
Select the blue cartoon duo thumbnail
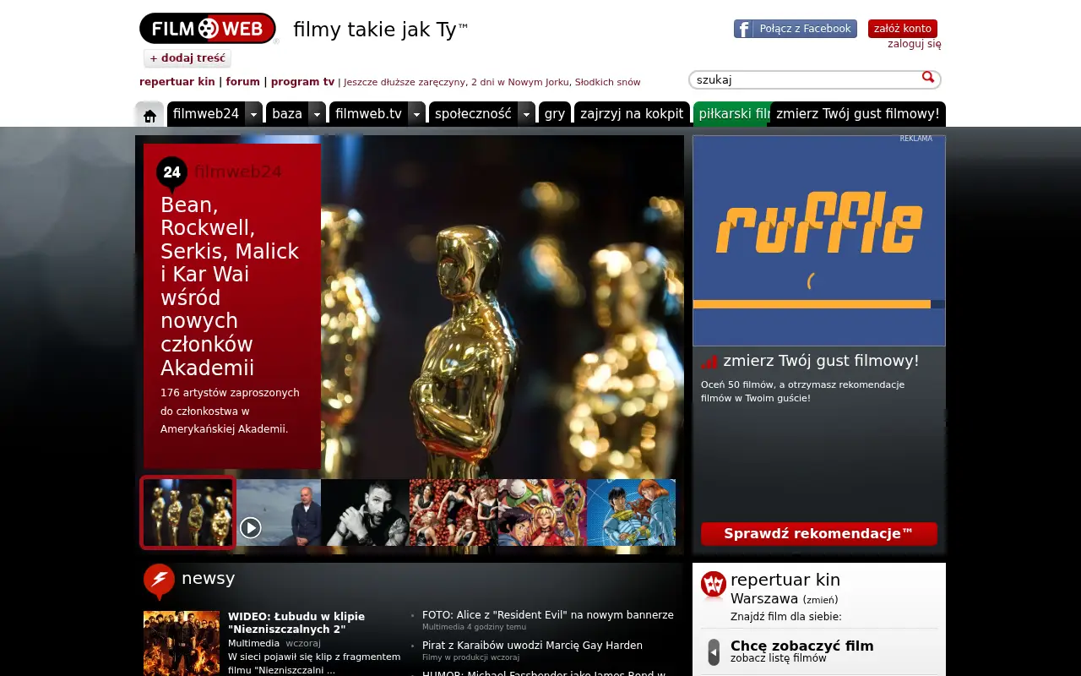[631, 513]
